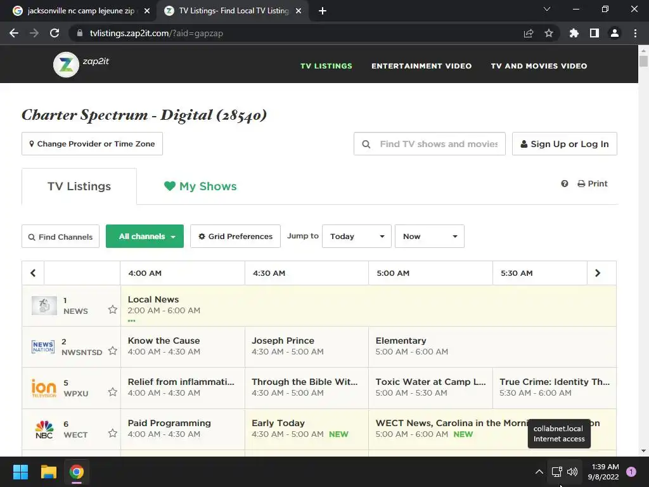Toggle Chrome side panel icon
The width and height of the screenshot is (649, 487).
coord(594,33)
